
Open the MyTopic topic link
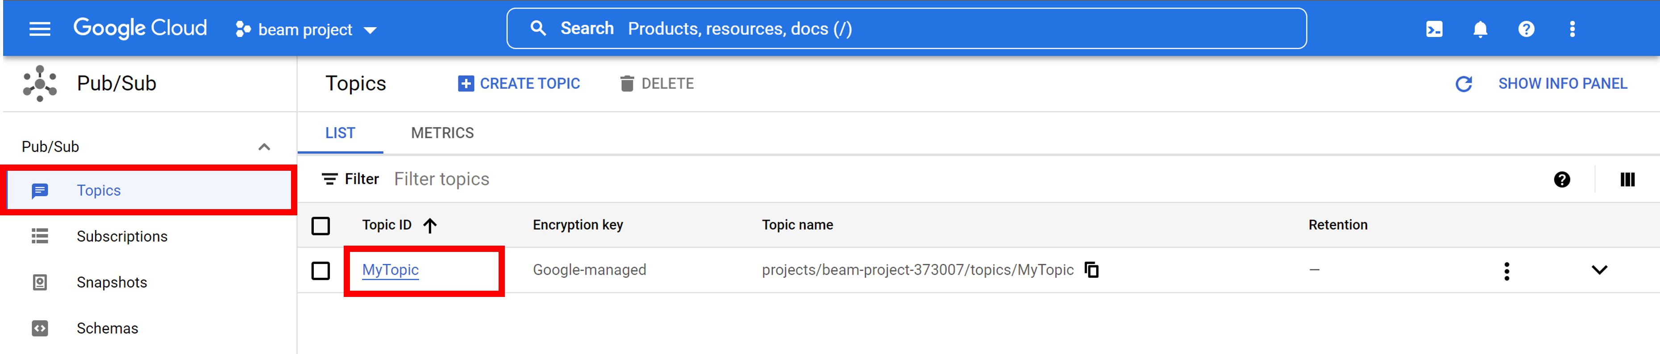click(390, 270)
